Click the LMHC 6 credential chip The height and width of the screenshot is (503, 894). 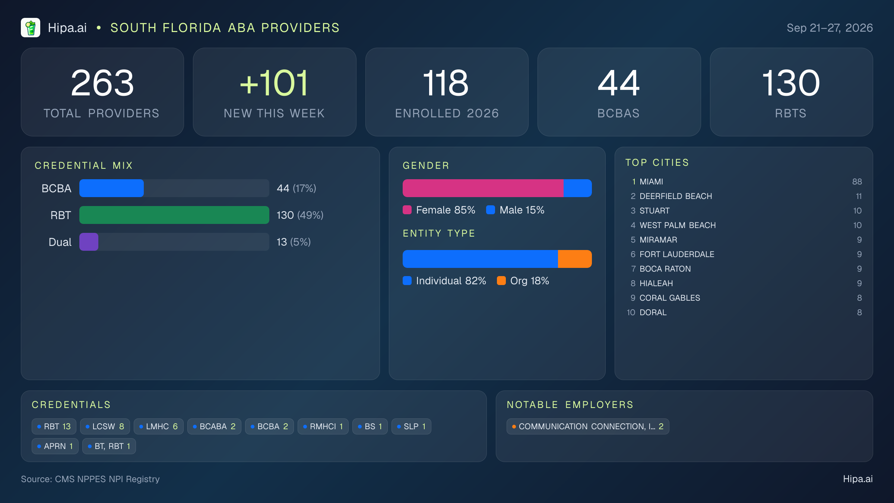[x=159, y=426]
